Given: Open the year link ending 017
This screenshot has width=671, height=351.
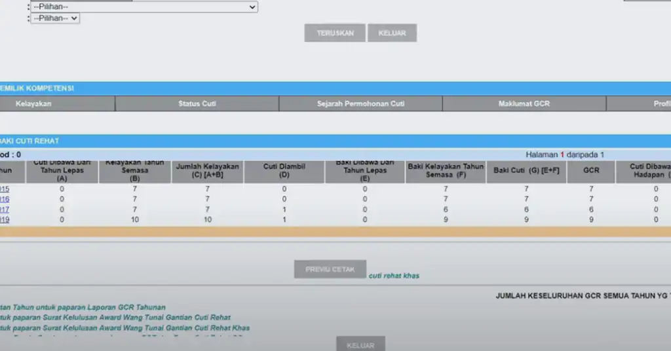Looking at the screenshot, I should [x=5, y=210].
